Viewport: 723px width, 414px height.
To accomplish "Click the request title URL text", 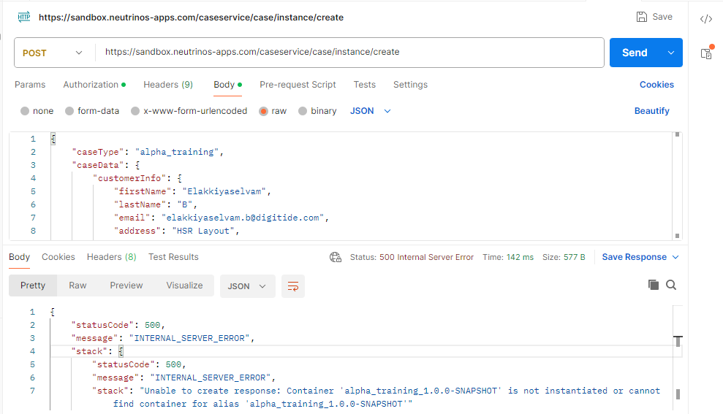I will 191,18.
